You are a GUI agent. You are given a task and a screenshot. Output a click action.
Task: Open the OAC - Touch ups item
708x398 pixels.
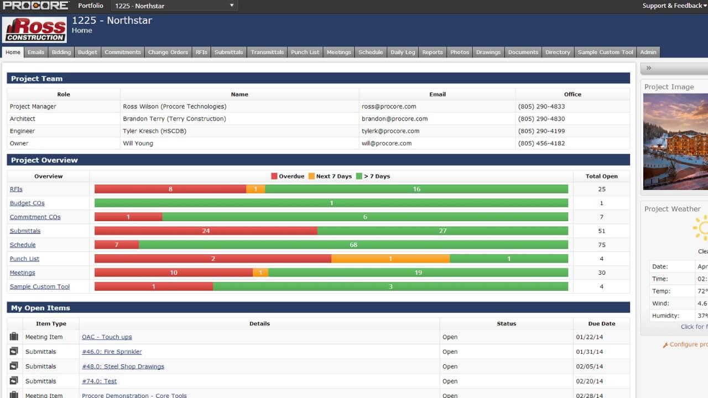[x=107, y=337]
